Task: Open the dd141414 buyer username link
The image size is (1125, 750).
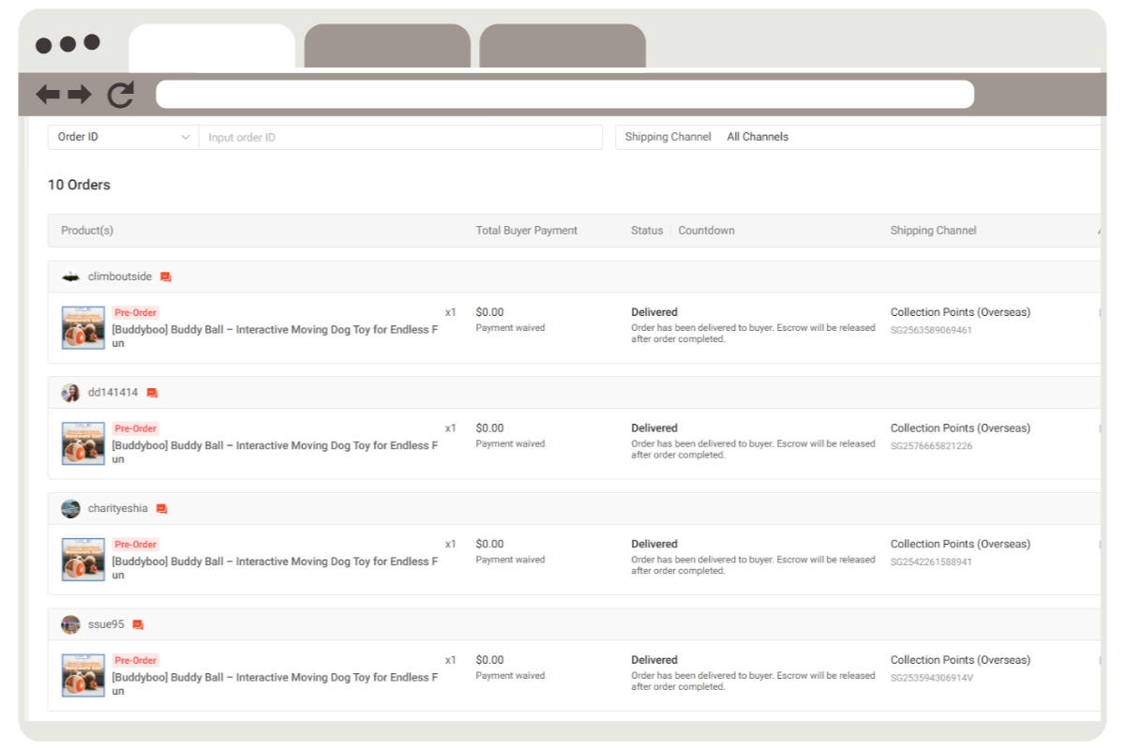Action: (x=112, y=393)
